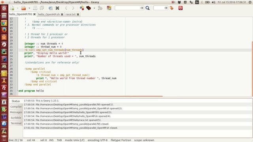Open the Messages tab
The height and width of the screenshot is (142, 253).
[x=16, y=112]
